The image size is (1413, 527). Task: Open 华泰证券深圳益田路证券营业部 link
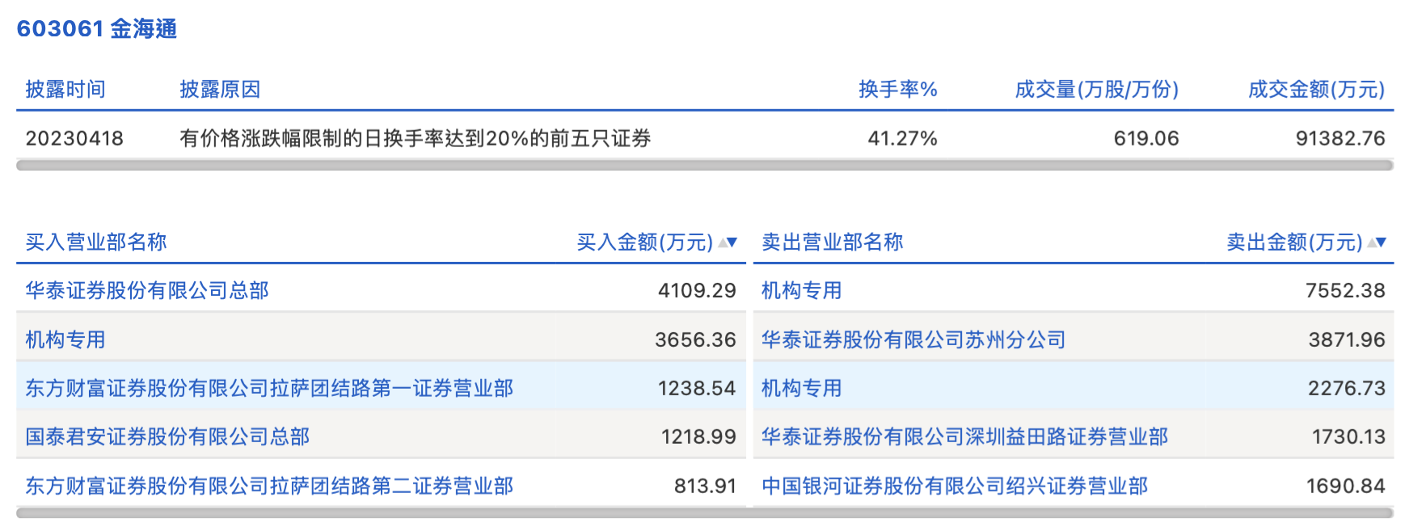(964, 437)
